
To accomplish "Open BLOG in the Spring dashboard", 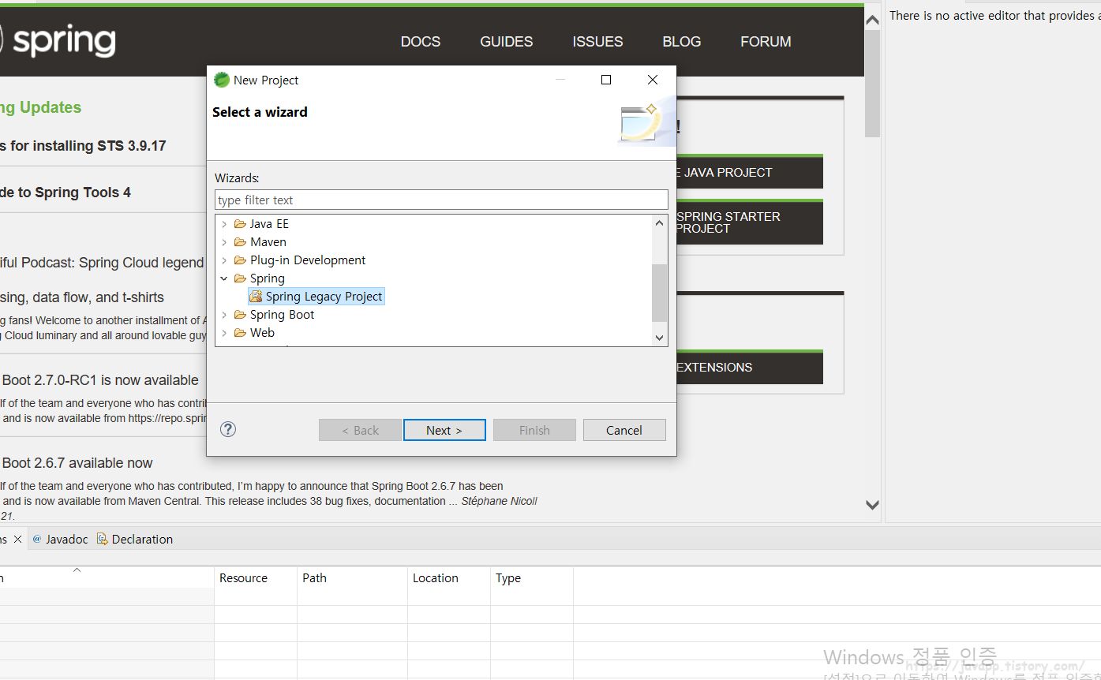I will pos(682,42).
